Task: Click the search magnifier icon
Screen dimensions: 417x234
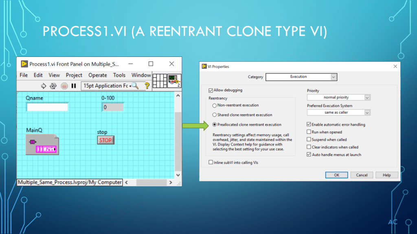Action: coord(135,86)
